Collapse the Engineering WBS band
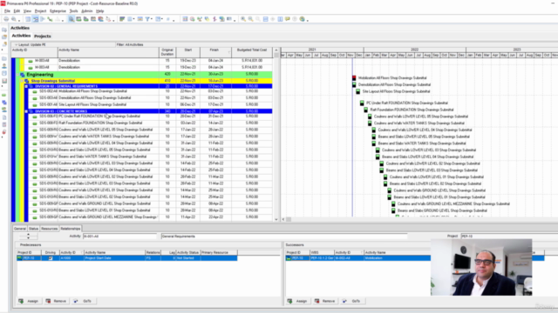The height and width of the screenshot is (313, 558). pos(18,75)
